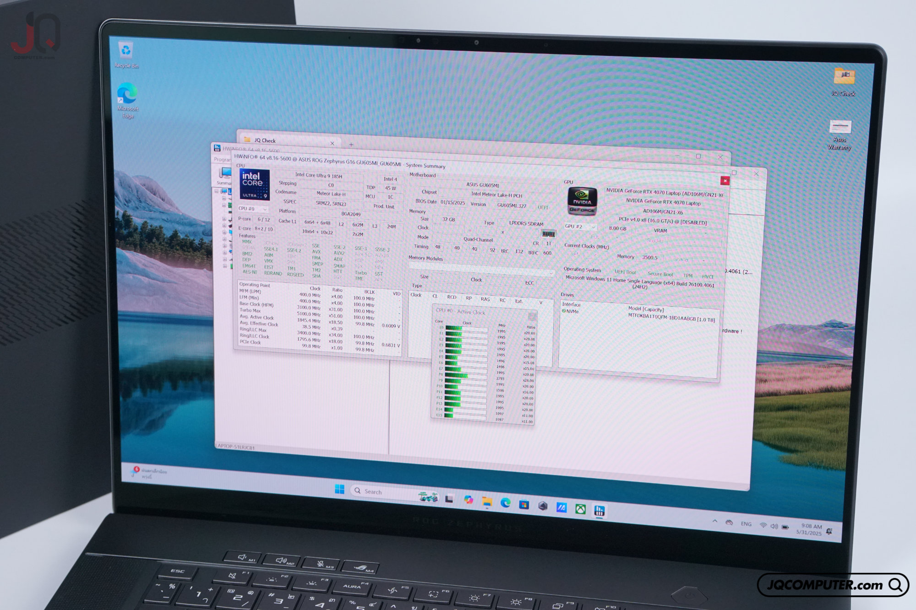Open the Summary toolbar icon in HWiNFO
The image size is (916, 610).
(x=224, y=176)
